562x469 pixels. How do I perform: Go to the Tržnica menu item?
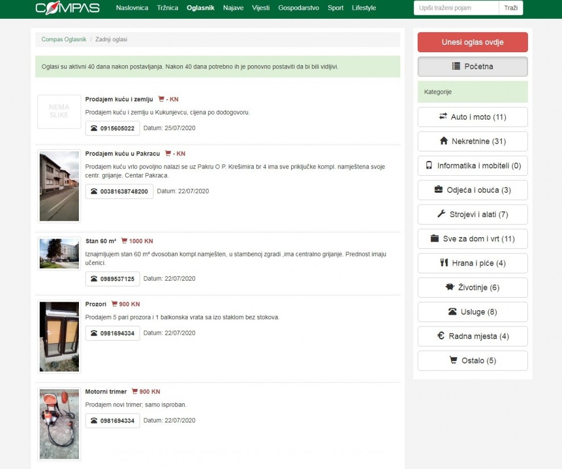167,8
